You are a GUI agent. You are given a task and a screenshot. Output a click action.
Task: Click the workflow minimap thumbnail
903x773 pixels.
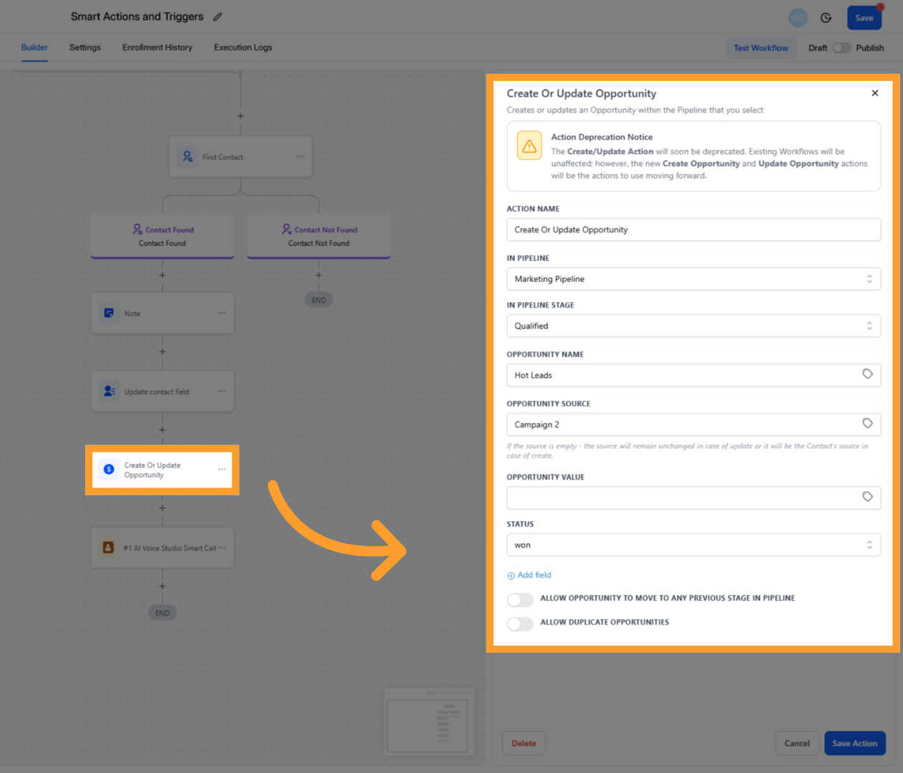(x=429, y=721)
